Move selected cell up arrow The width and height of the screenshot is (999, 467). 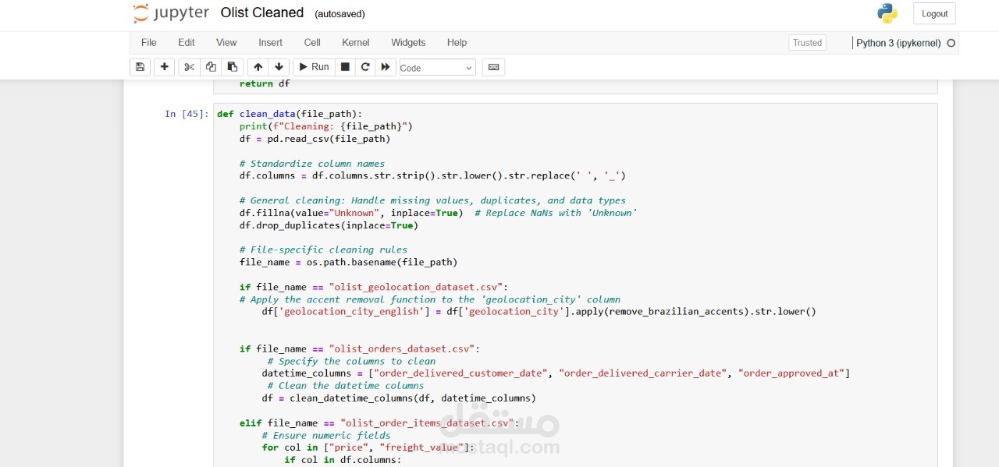258,67
